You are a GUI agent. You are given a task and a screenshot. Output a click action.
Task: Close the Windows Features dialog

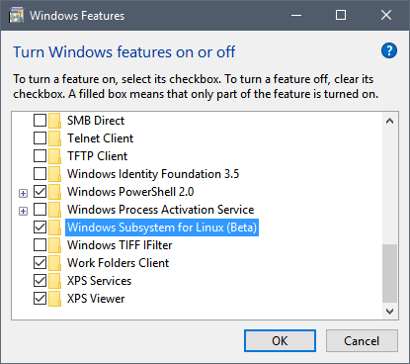coord(386,15)
